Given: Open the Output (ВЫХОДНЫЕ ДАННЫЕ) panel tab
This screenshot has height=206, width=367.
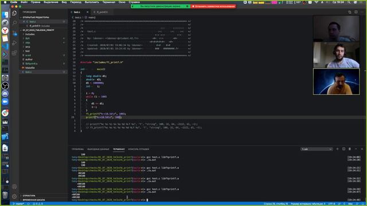Looking at the screenshot, I should 98,149.
